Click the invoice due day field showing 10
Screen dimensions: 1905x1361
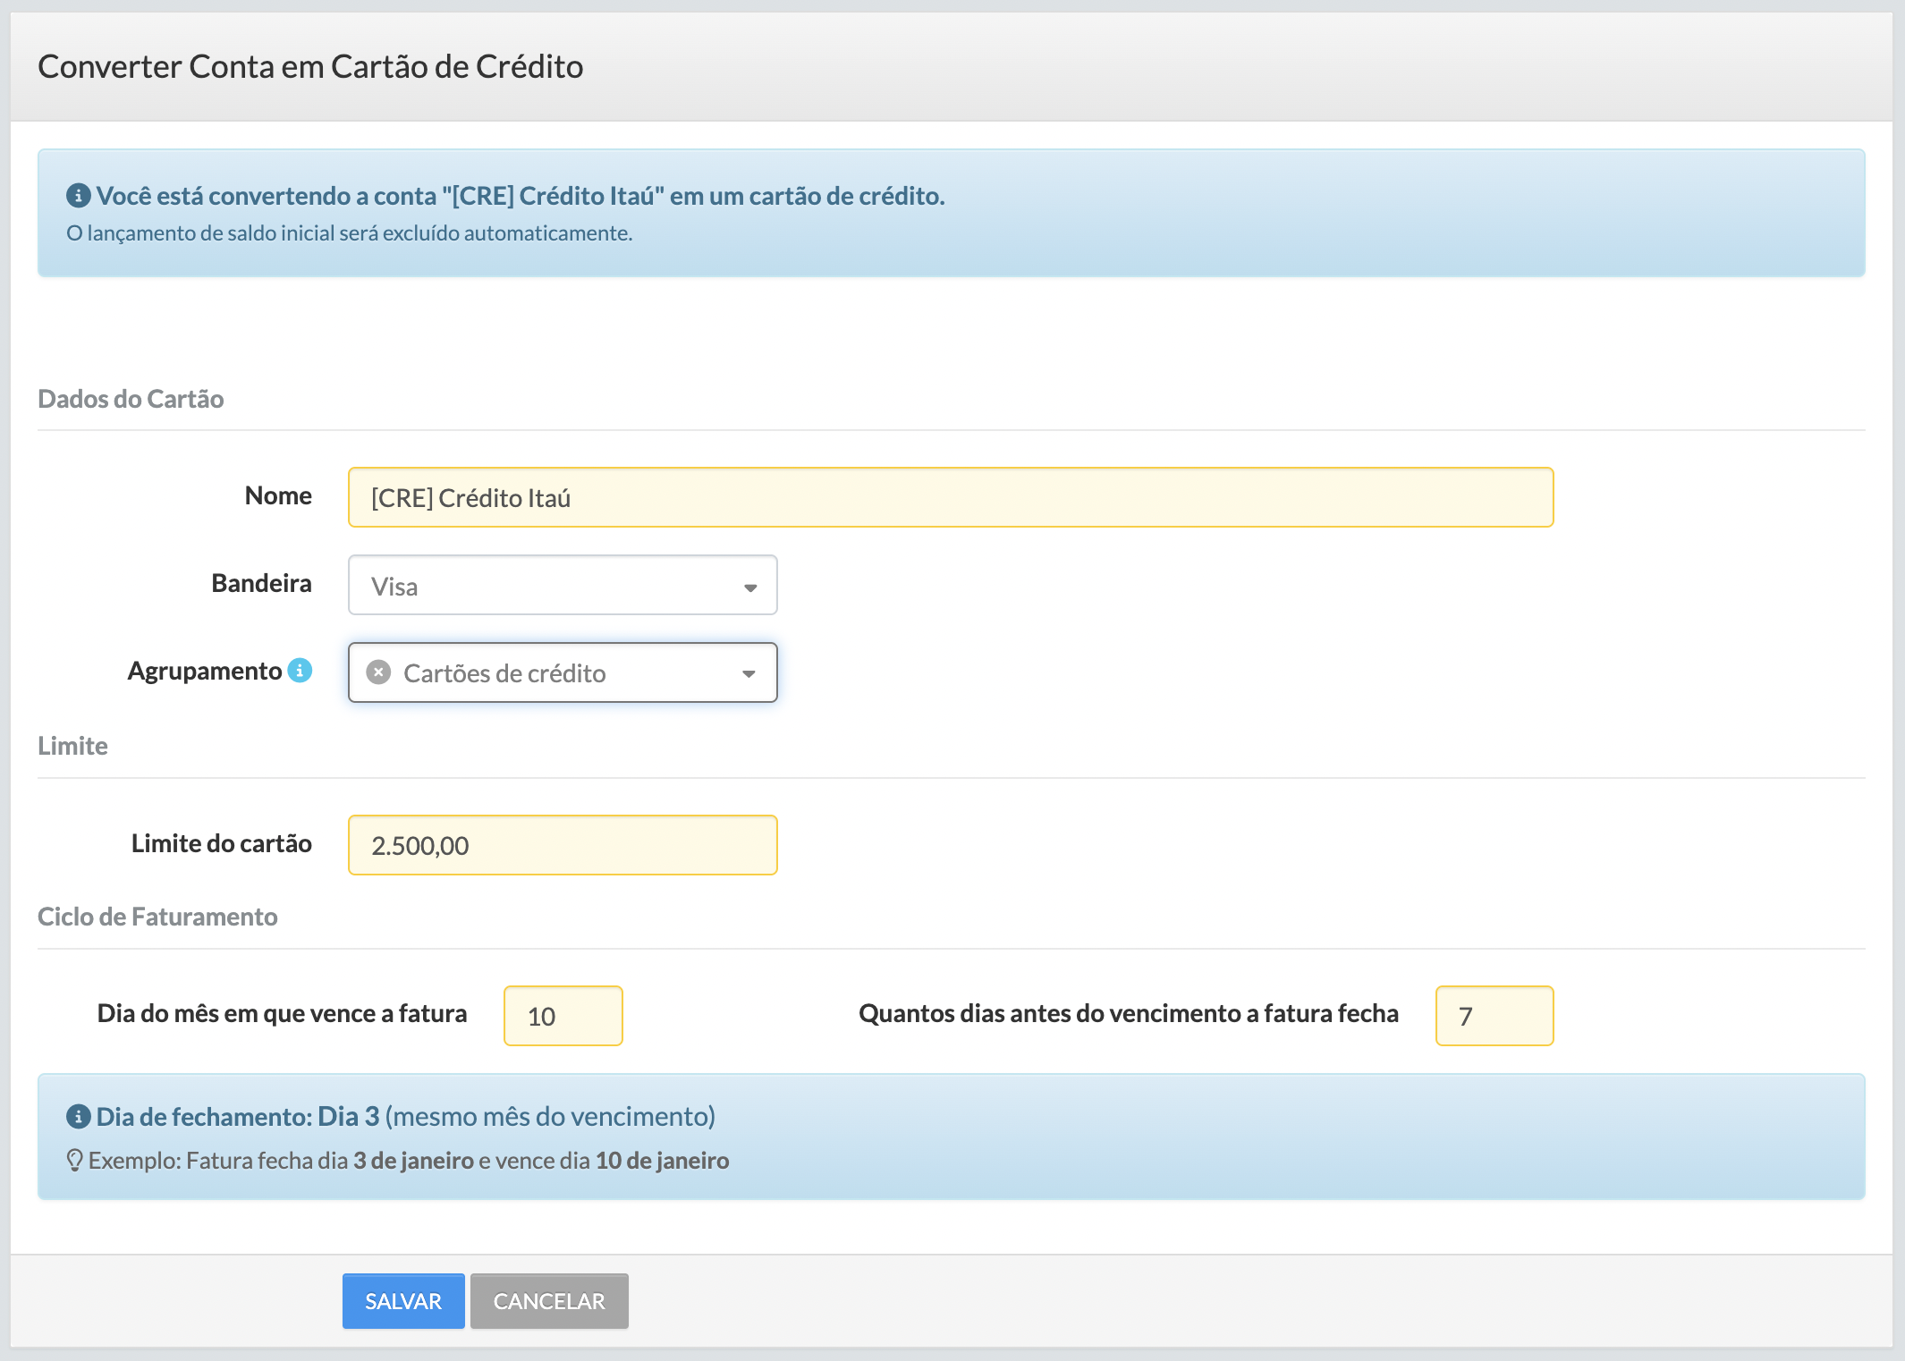coord(563,1016)
